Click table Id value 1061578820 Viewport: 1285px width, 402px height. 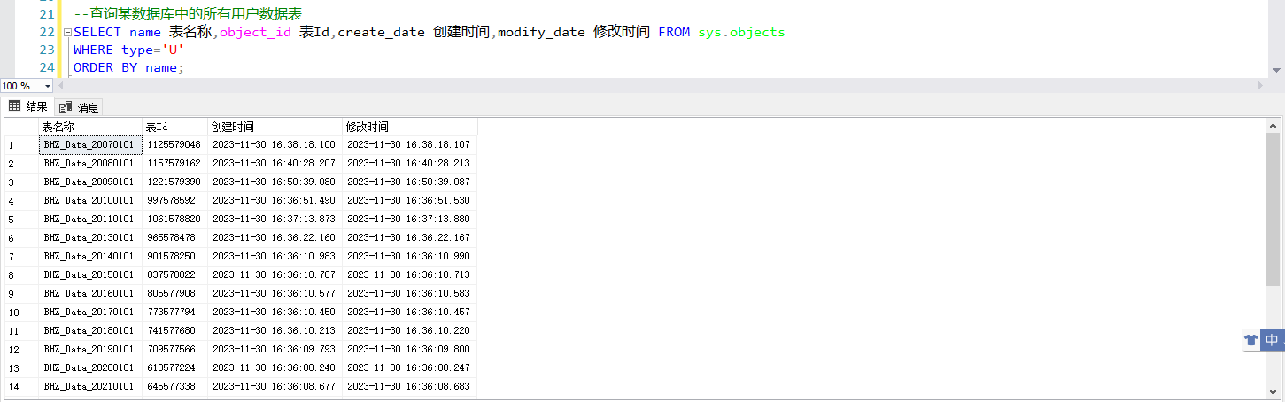[174, 219]
